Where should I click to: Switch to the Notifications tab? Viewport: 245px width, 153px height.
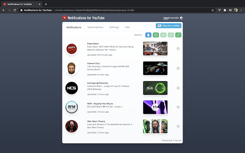[x=74, y=27]
